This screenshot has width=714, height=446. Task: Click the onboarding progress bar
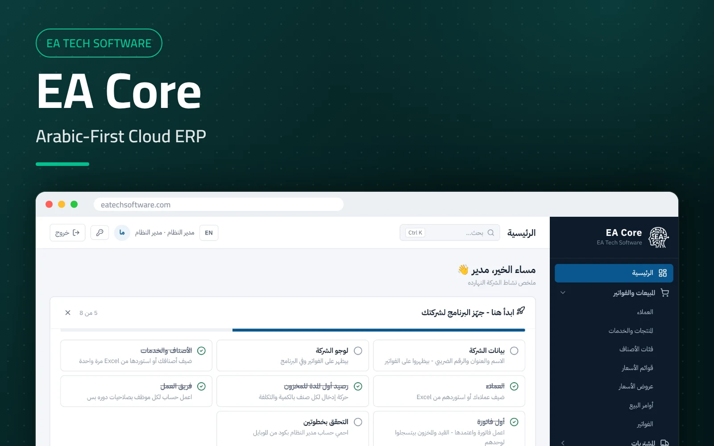[293, 330]
